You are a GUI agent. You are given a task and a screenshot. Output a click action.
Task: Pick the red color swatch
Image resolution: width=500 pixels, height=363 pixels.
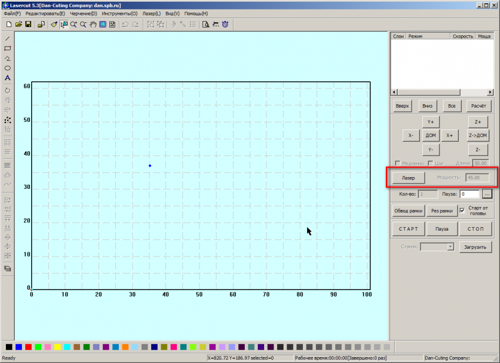(x=28, y=347)
